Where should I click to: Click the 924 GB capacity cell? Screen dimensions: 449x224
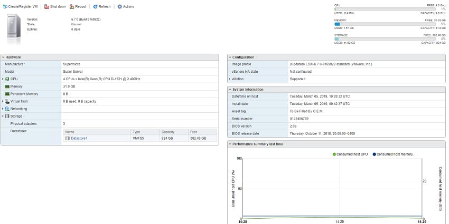coord(167,138)
